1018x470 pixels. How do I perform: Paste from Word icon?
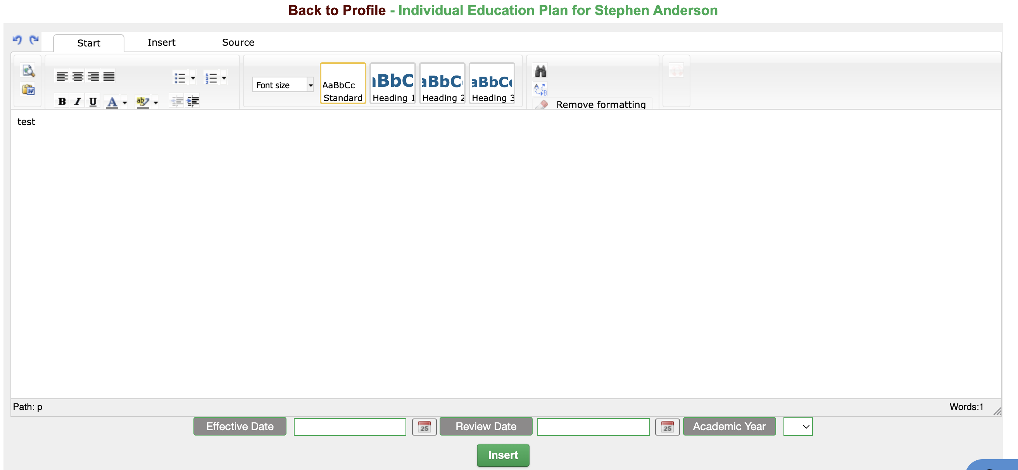pos(28,89)
